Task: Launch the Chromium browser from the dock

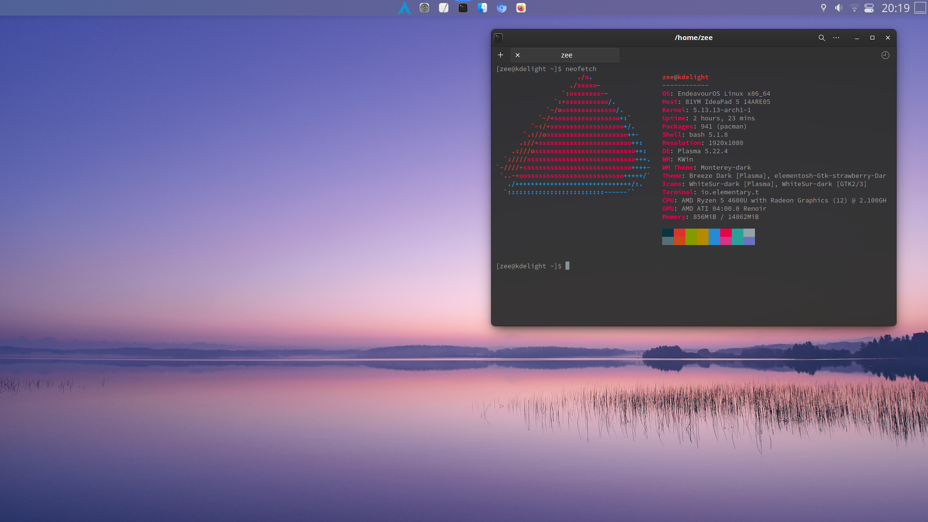Action: coord(502,8)
